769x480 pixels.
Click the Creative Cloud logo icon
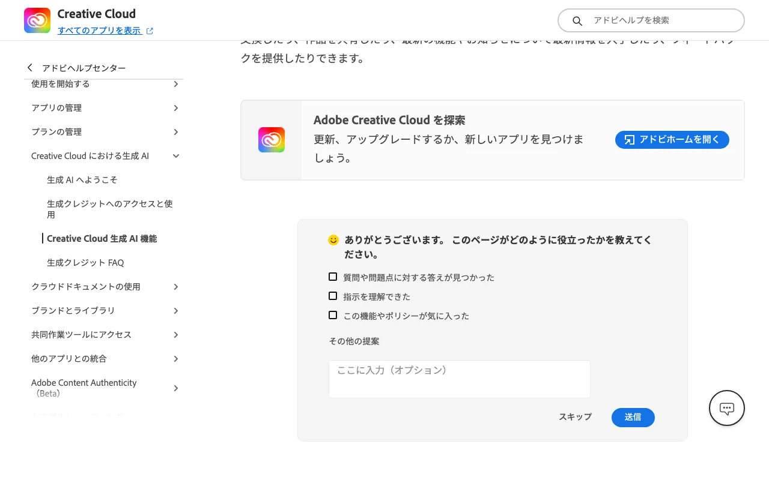(x=37, y=20)
